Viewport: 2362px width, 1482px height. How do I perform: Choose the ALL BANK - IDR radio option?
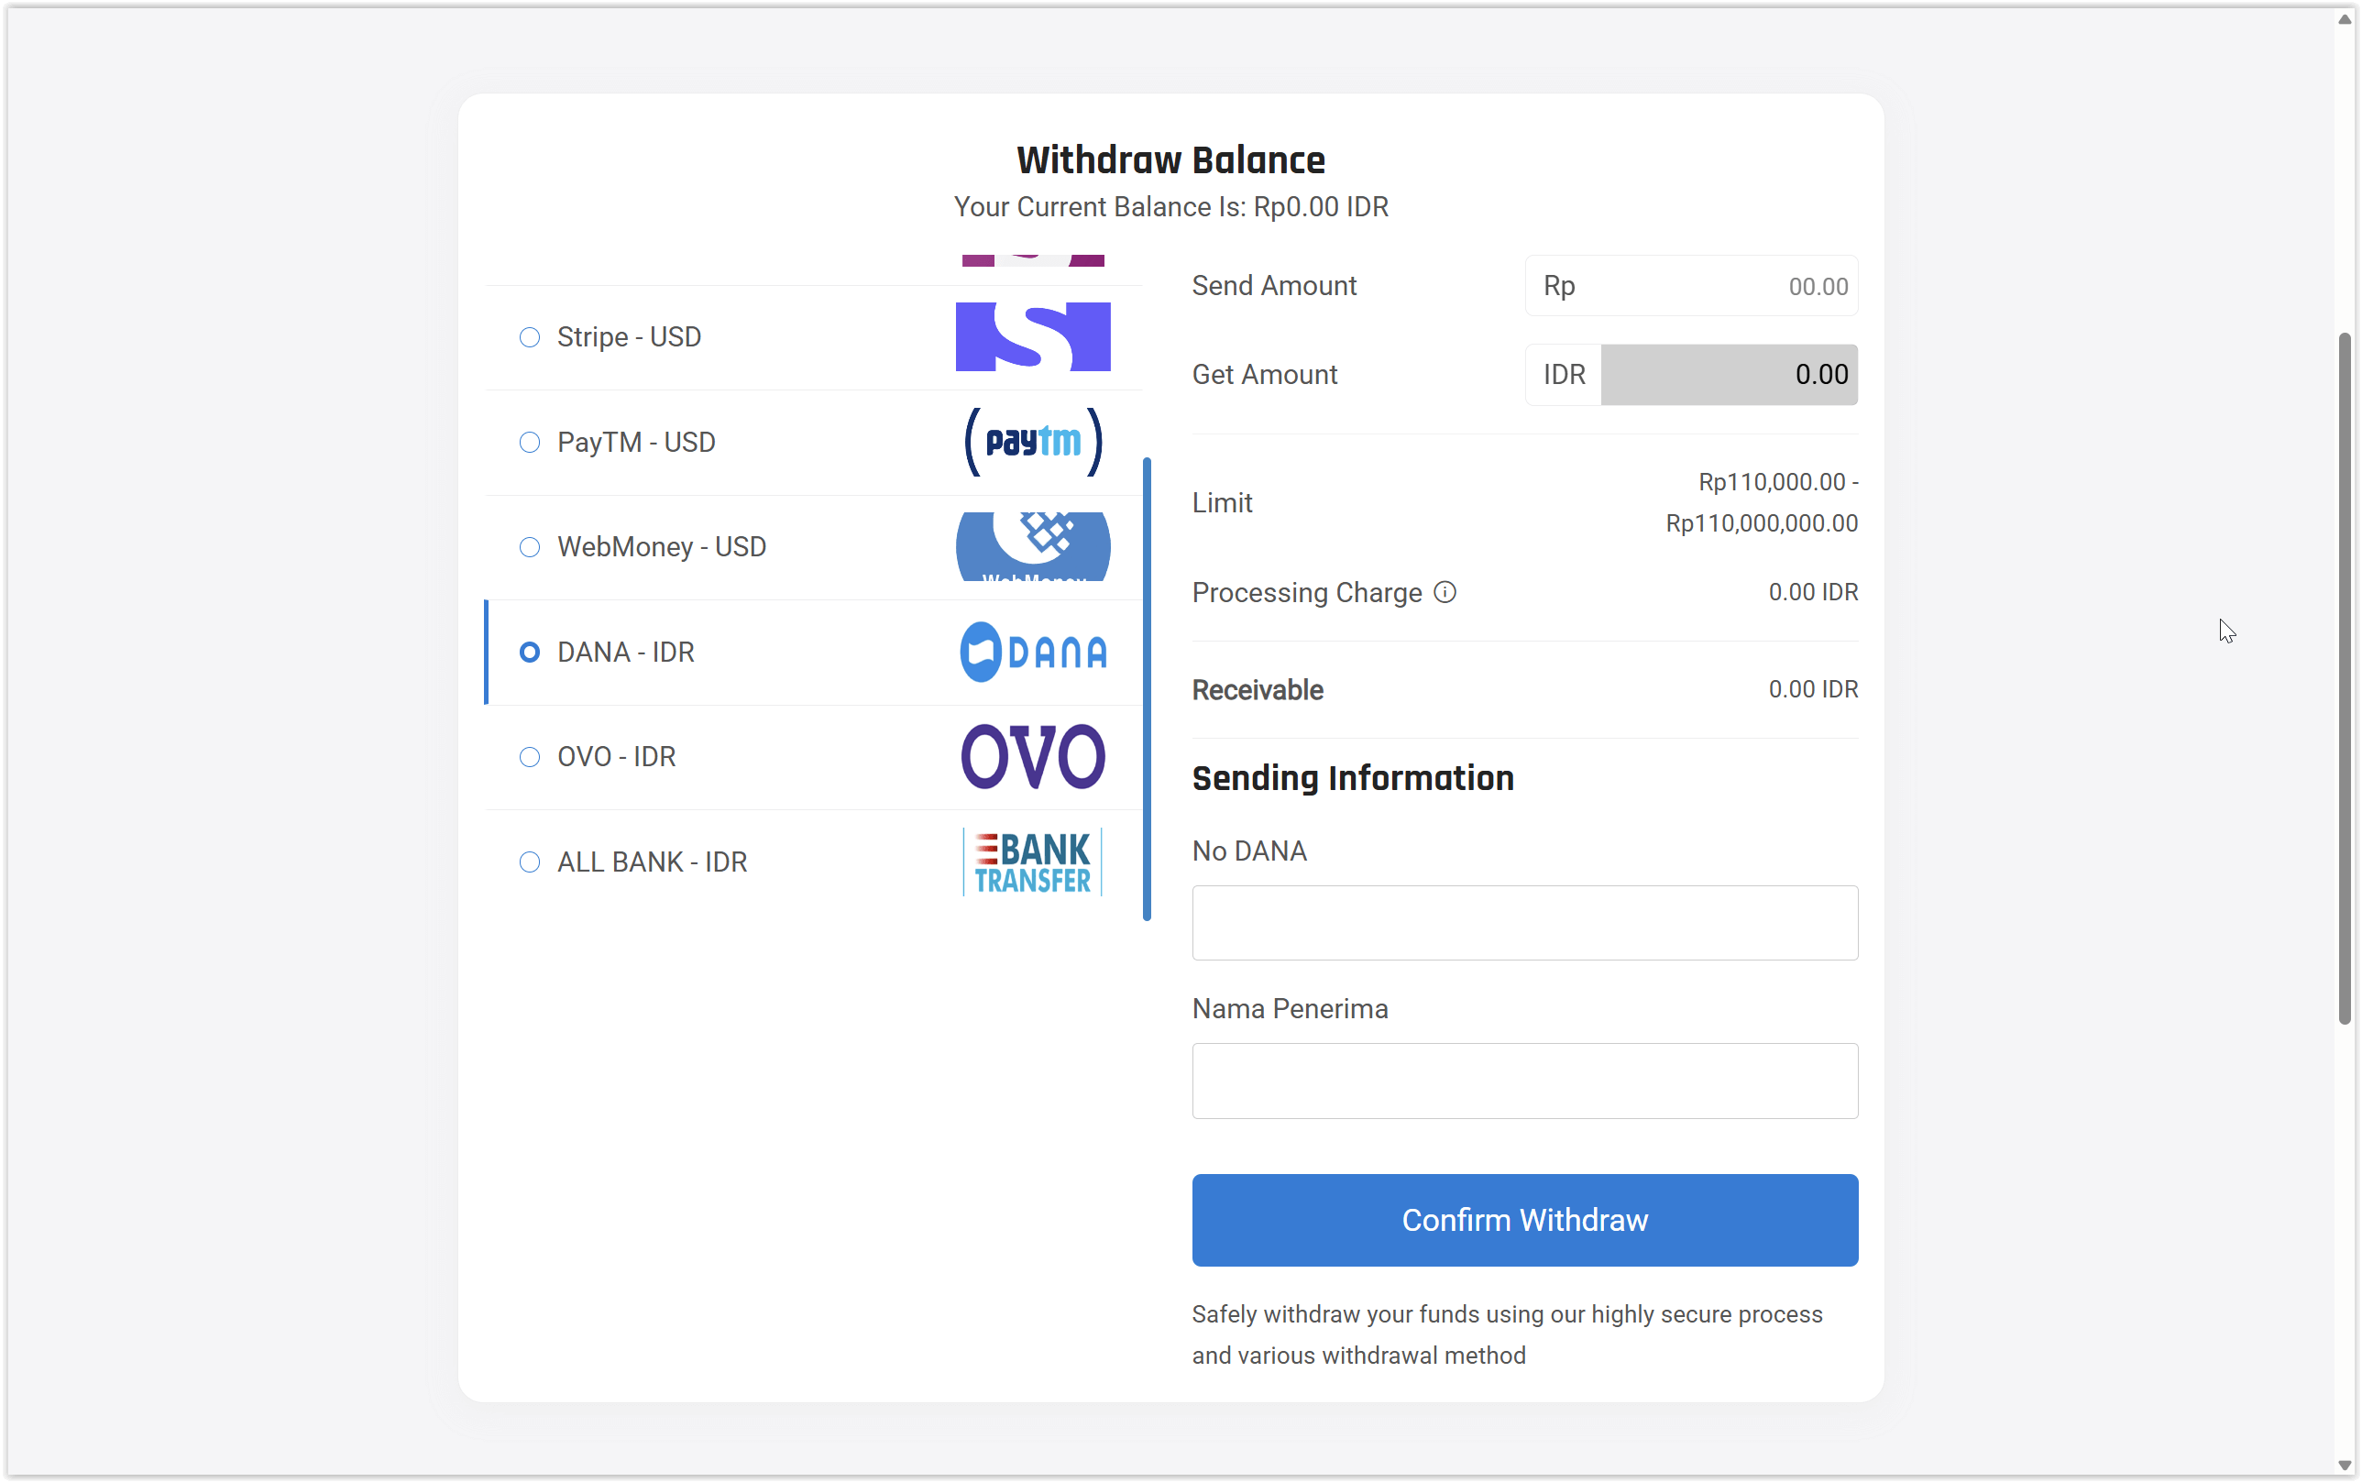pyautogui.click(x=529, y=862)
